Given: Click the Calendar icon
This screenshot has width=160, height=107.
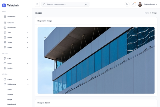Looking at the screenshot, I should [5, 23].
